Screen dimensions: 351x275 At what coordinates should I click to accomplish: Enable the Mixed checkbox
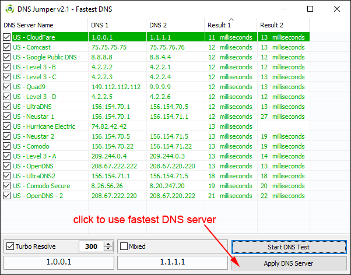pos(124,246)
